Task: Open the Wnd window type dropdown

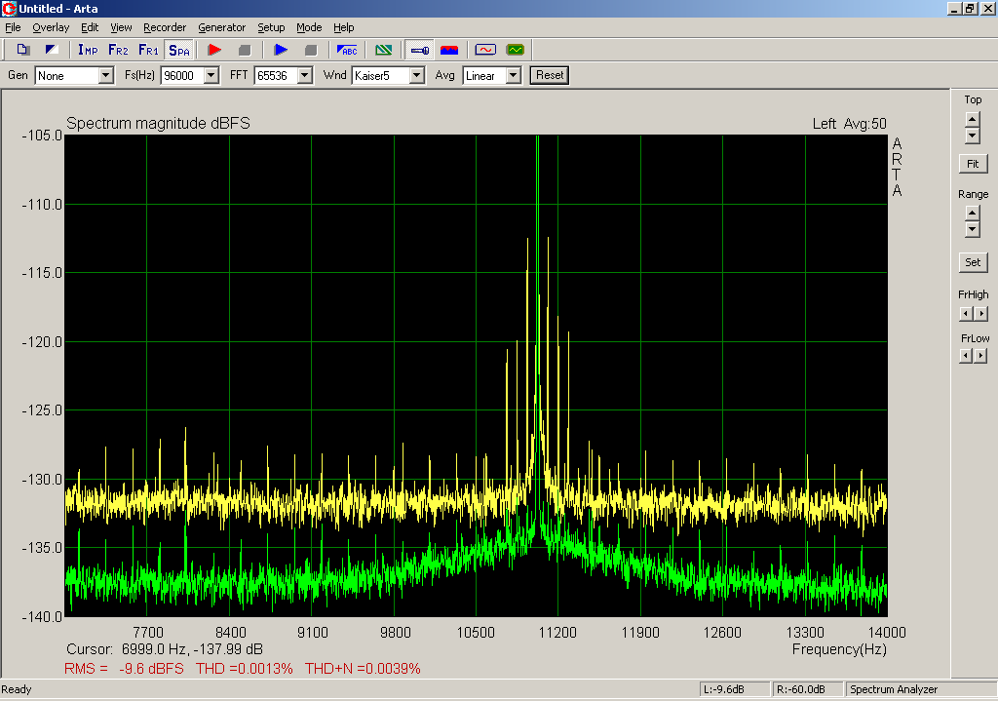Action: 417,76
